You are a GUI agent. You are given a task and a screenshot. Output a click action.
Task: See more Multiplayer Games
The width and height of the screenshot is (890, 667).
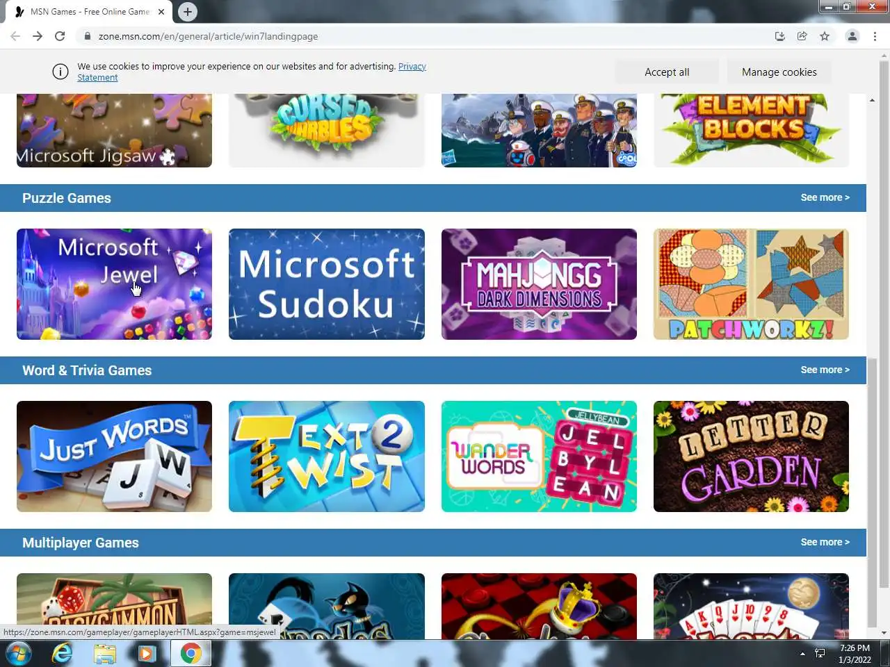825,542
